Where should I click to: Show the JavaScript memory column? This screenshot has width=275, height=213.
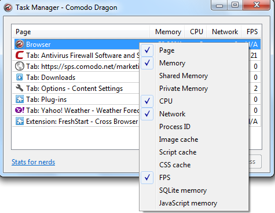click(194, 203)
